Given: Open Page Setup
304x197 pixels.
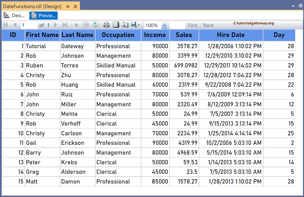Looking at the screenshot, I should click(x=125, y=25).
